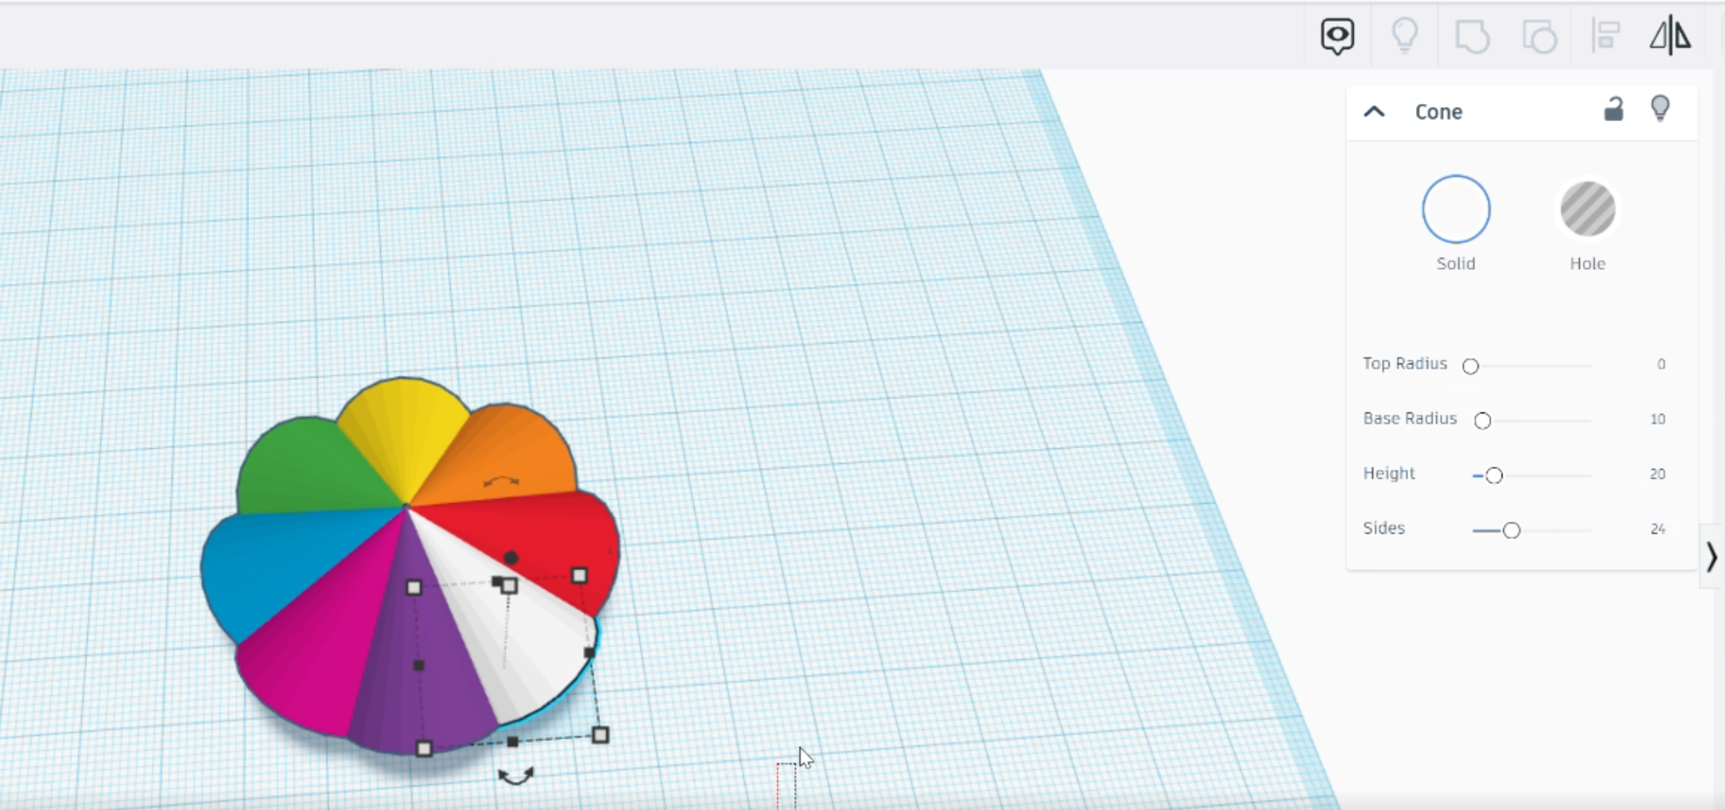
Task: Set the cone to Solid
Action: (x=1456, y=209)
